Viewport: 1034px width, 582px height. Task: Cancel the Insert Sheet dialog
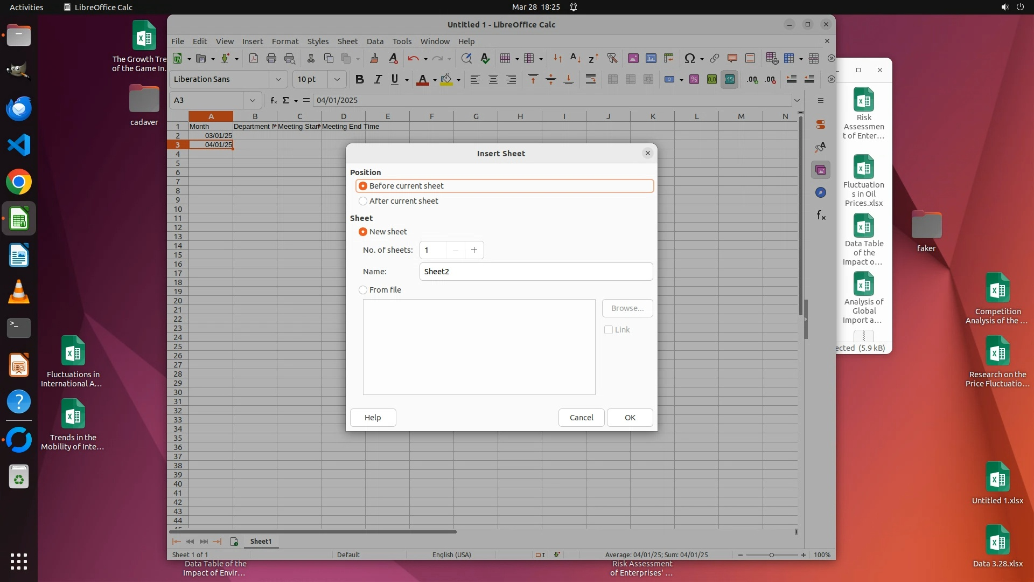581,418
